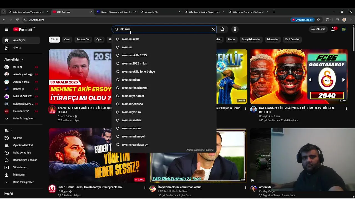Select the Futbol filter chip
This screenshot has width=355, height=199.
[232, 40]
